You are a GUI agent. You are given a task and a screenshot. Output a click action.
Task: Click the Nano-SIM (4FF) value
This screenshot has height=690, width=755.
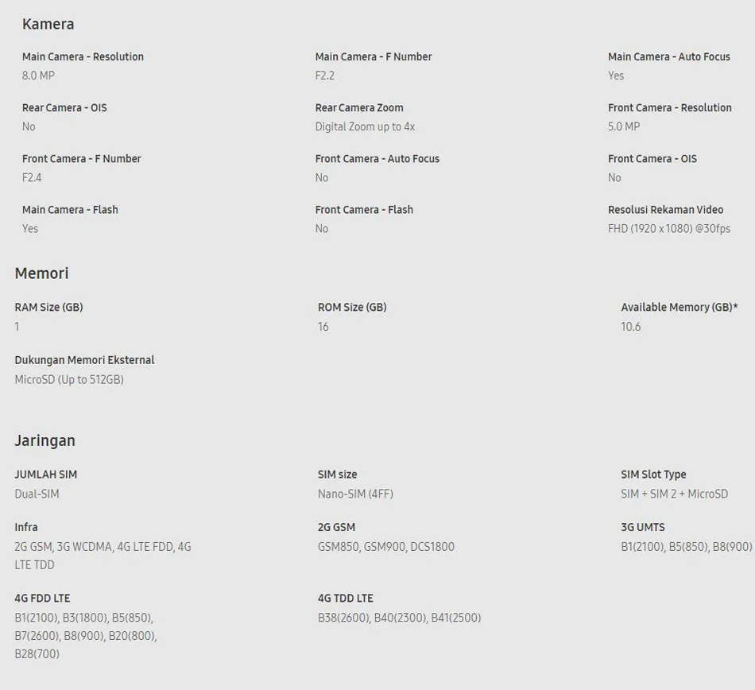(x=355, y=494)
